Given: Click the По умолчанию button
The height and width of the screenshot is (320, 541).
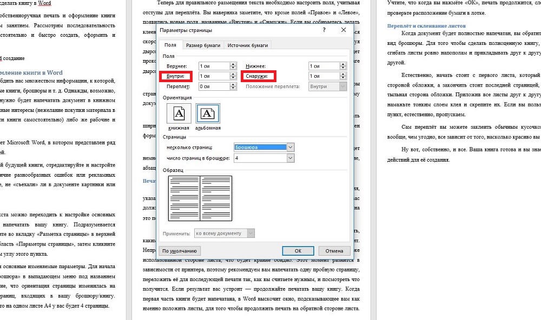Looking at the screenshot, I should (x=180, y=251).
